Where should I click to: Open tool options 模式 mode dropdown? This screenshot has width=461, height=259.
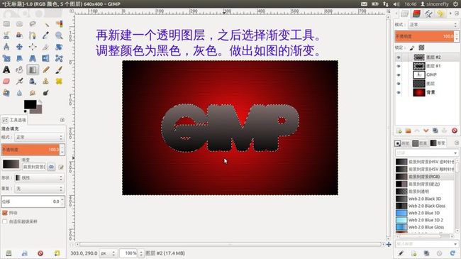pos(39,137)
